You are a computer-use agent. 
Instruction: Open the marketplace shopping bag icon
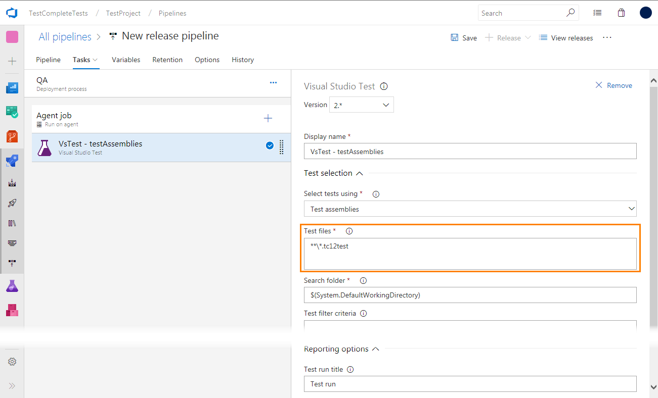coord(621,13)
